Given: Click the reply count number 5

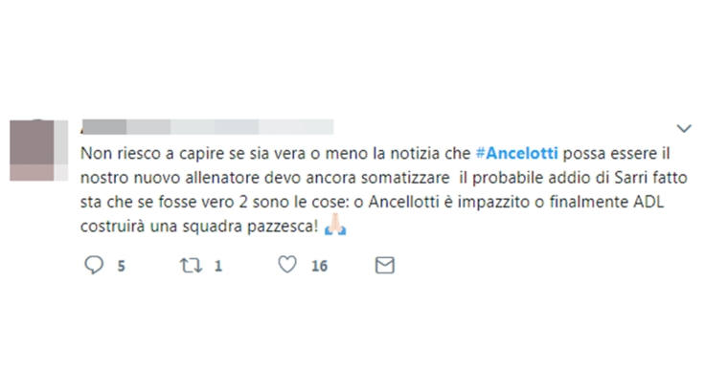Looking at the screenshot, I should click(x=122, y=266).
